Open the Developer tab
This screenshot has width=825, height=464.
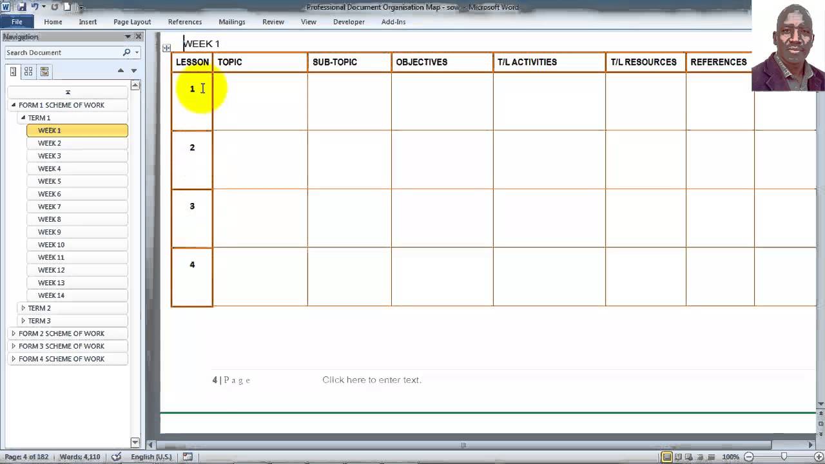click(x=349, y=22)
